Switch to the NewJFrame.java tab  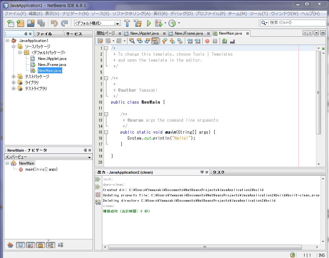pyautogui.click(x=189, y=33)
